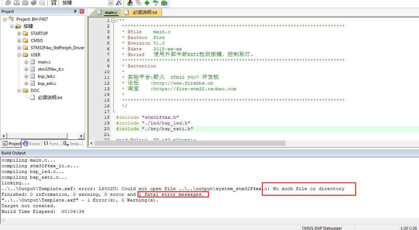Toggle auto-hide pin on Project panel
419x230 pixels.
pyautogui.click(x=75, y=11)
